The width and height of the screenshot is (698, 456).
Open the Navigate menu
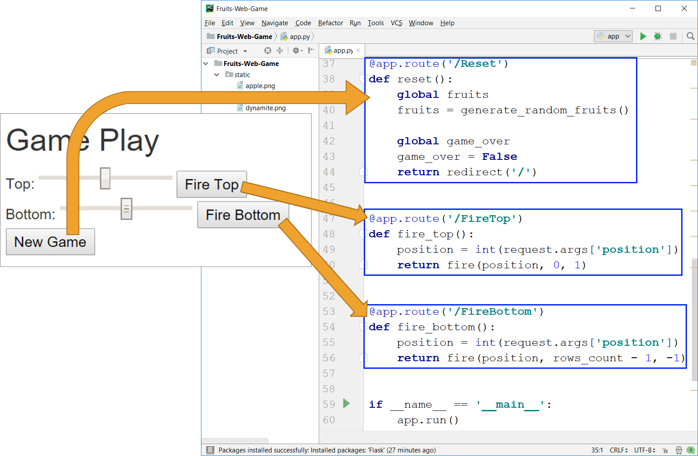(274, 23)
